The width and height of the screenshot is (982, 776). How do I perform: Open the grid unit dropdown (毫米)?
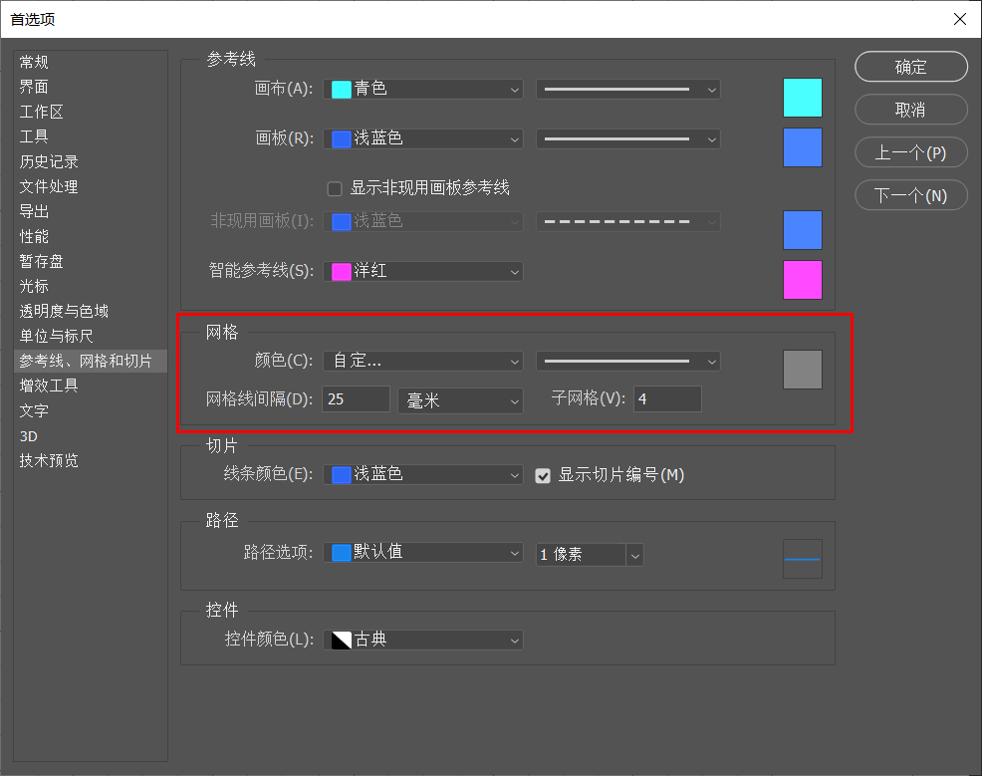pos(460,399)
